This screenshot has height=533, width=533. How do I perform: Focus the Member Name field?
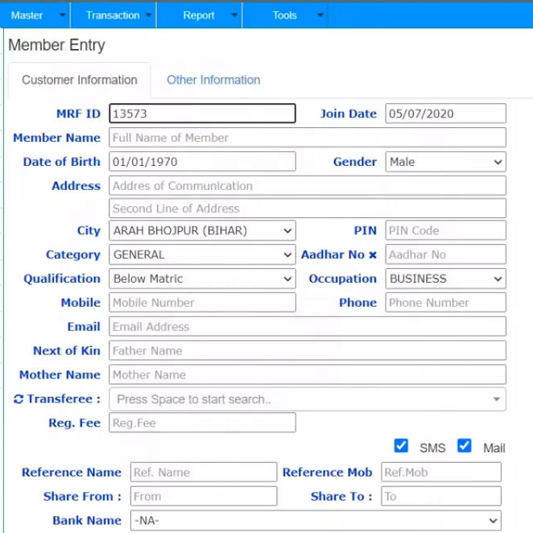308,138
